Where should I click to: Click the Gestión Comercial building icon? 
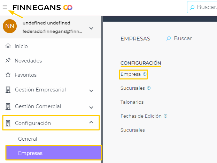[8, 106]
